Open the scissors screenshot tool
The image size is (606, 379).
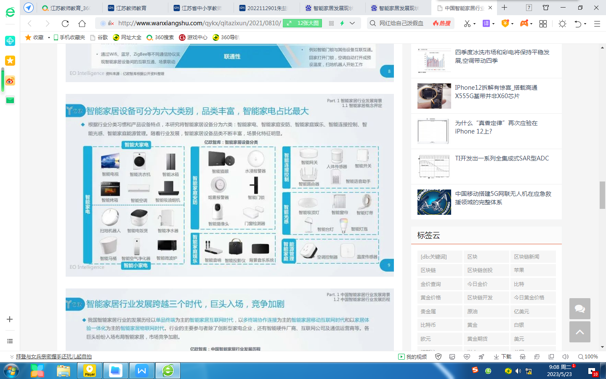pyautogui.click(x=467, y=24)
